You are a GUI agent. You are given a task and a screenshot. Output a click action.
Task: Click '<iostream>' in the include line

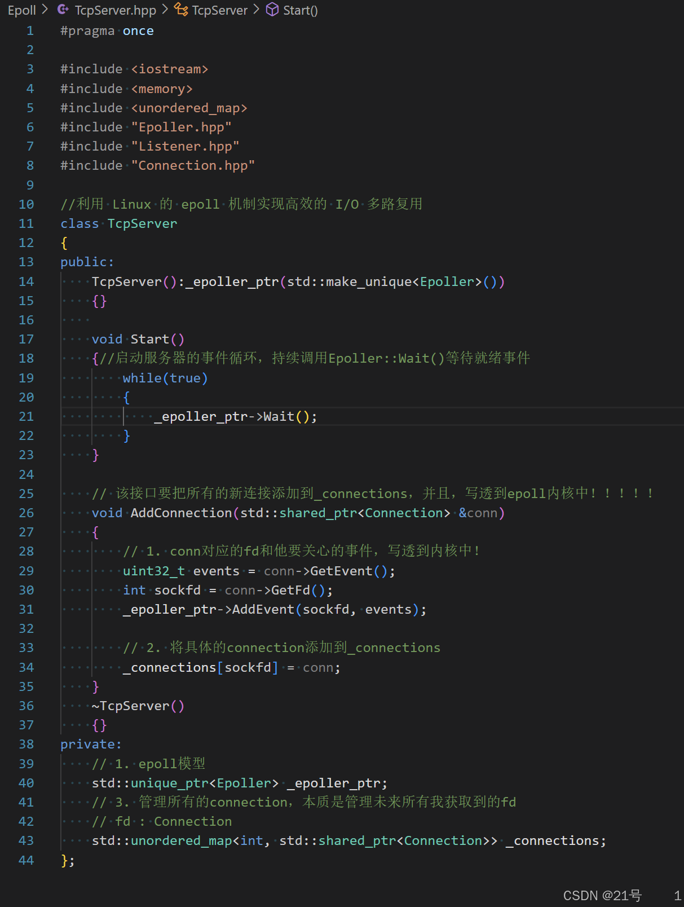tap(170, 69)
